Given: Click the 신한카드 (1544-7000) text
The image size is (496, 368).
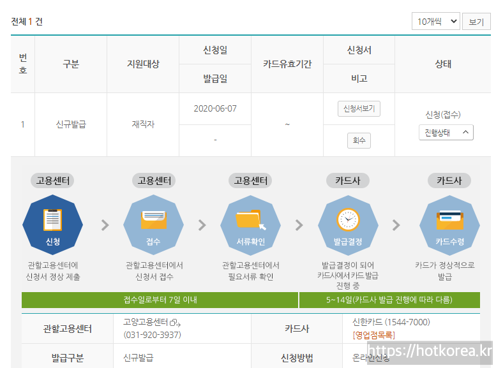Looking at the screenshot, I should tap(391, 322).
